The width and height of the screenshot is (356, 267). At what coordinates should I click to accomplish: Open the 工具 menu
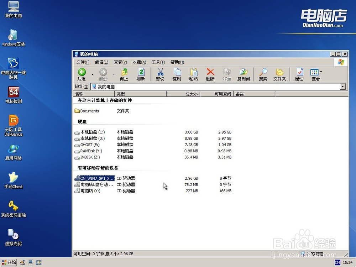tap(159, 62)
